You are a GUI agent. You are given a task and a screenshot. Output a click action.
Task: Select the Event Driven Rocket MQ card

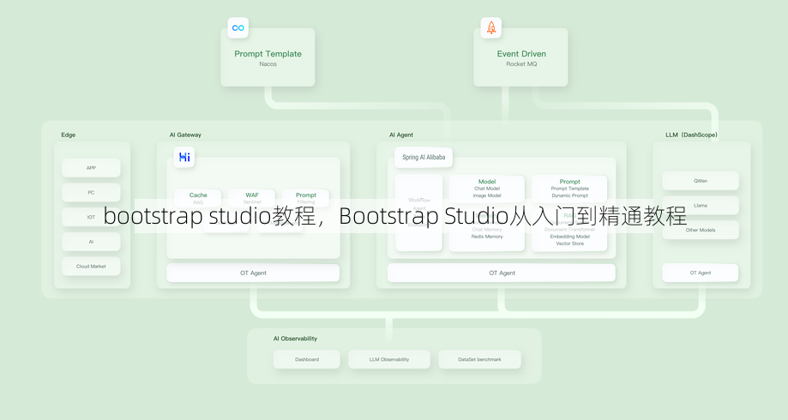pyautogui.click(x=520, y=57)
